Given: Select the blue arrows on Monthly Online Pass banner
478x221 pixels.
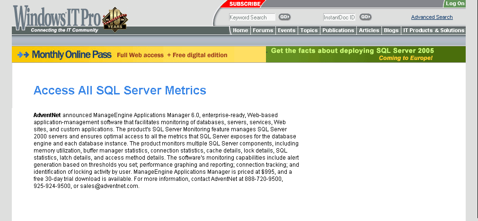Looking at the screenshot, I should click(23, 55).
